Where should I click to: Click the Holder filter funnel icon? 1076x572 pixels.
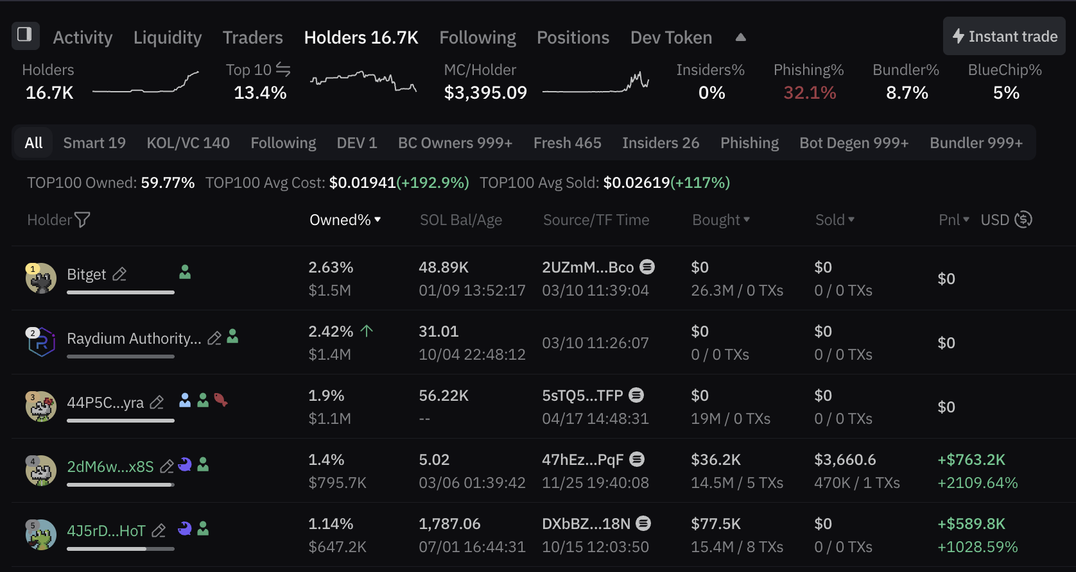point(82,220)
